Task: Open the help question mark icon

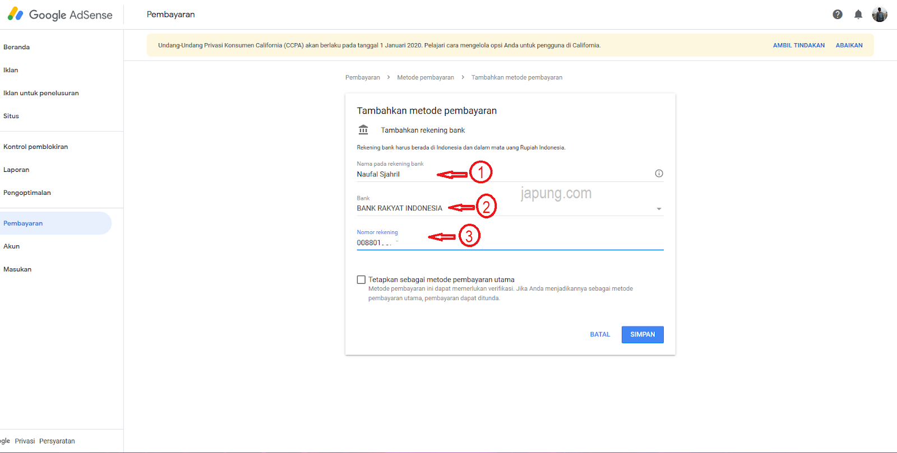Action: (x=838, y=15)
